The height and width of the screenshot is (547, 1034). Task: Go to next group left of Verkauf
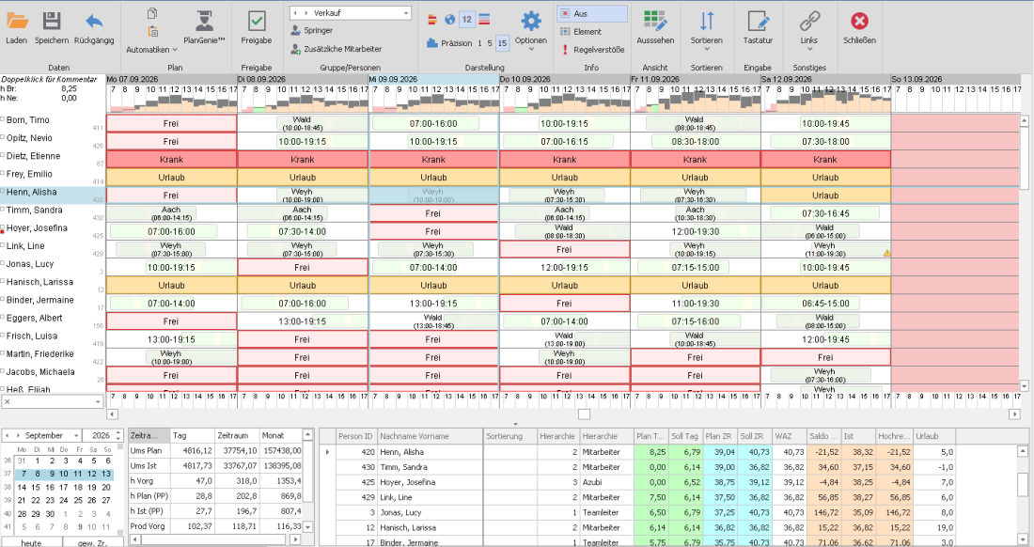click(x=306, y=13)
